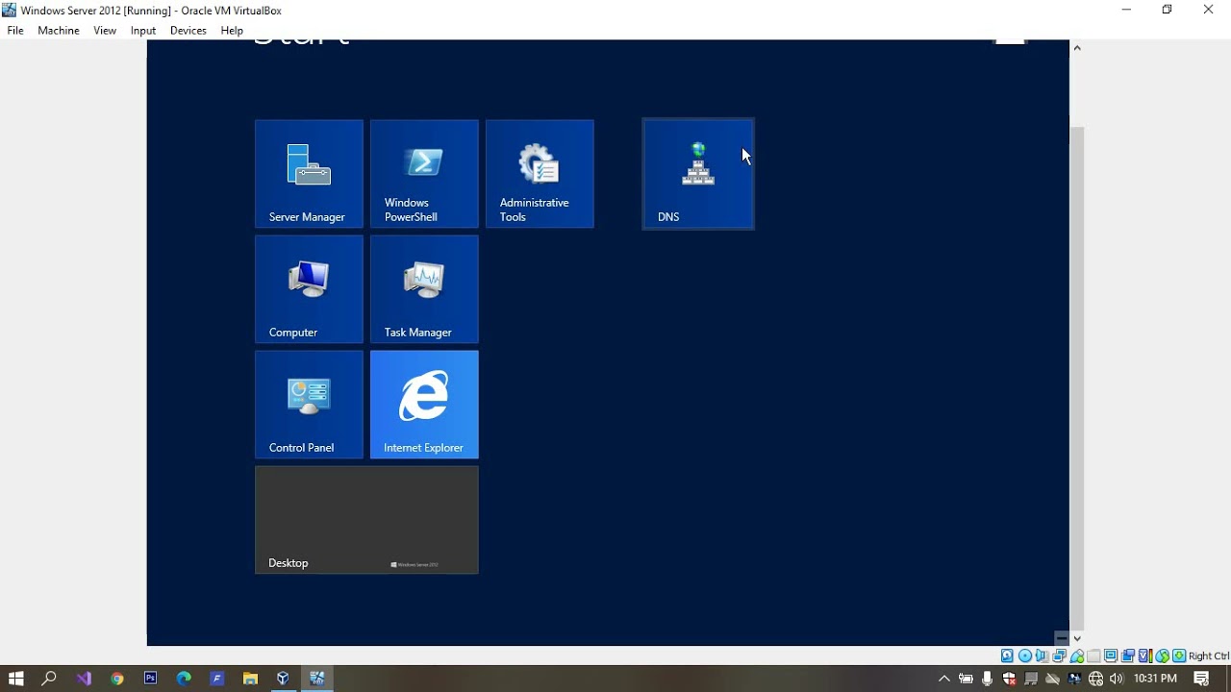This screenshot has width=1231, height=692.
Task: Open the taskbar Search magnifier
Action: [x=49, y=679]
